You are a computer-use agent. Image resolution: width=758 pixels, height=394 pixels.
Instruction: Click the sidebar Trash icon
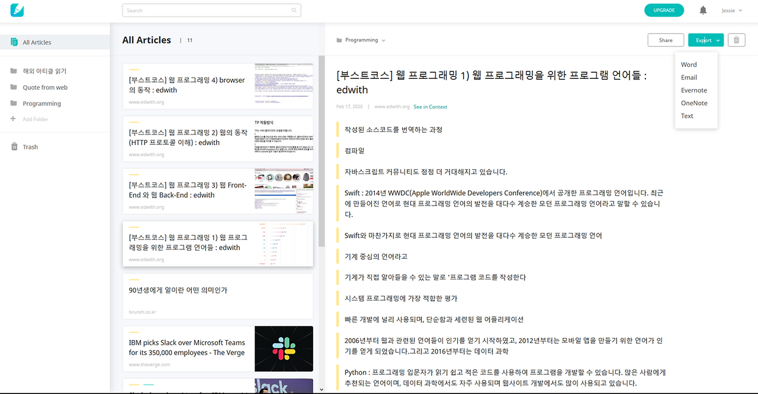(x=14, y=146)
